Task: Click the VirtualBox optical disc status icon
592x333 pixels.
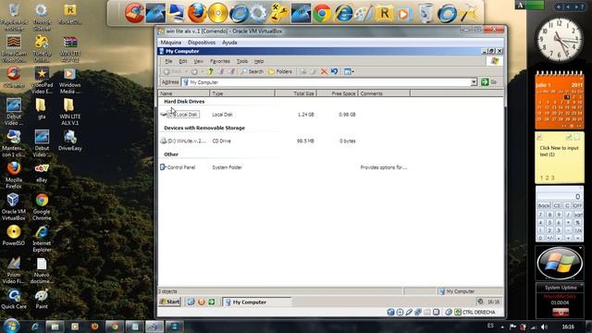Action: (400, 313)
